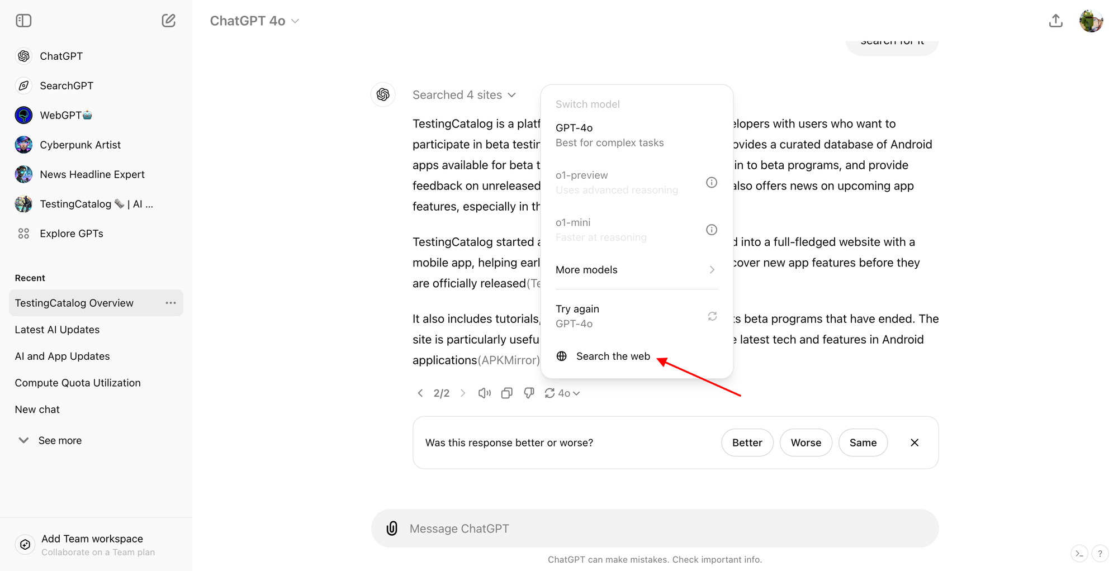Go to previous response version

pos(420,393)
